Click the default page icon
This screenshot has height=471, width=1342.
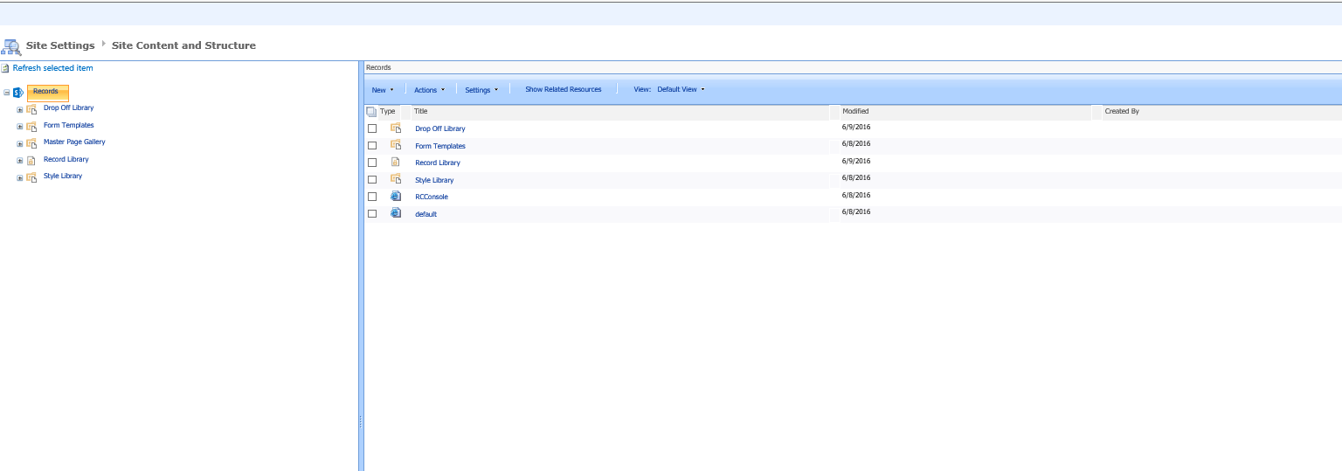coord(396,213)
